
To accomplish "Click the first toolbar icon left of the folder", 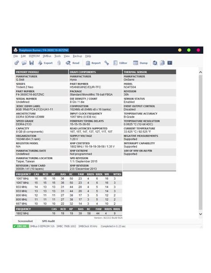I will click(x=16, y=63).
